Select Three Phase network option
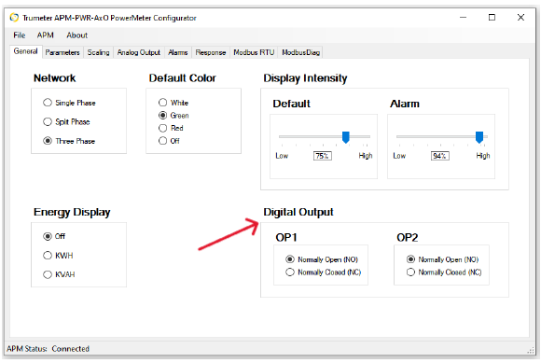 tap(69, 141)
